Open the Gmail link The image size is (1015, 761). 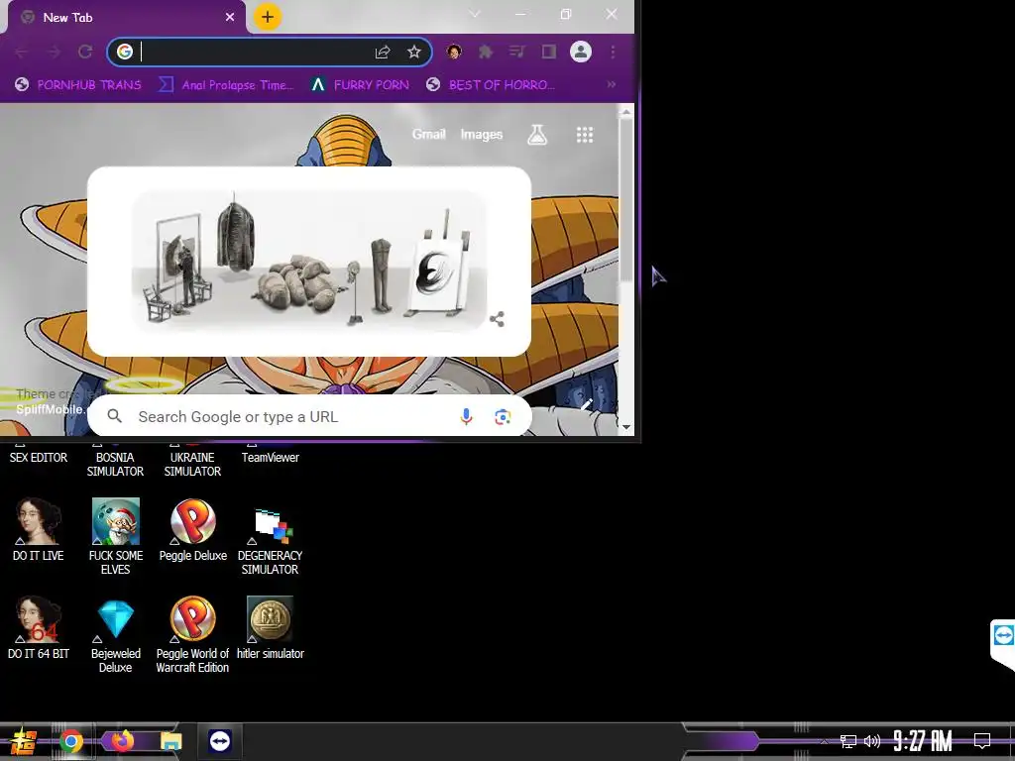pyautogui.click(x=428, y=134)
